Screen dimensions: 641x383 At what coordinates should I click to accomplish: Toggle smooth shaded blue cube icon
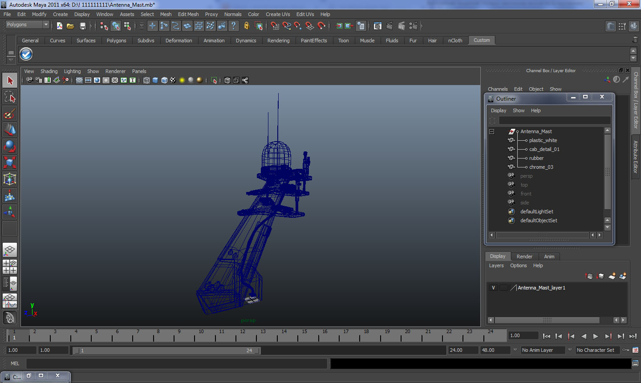(x=155, y=80)
